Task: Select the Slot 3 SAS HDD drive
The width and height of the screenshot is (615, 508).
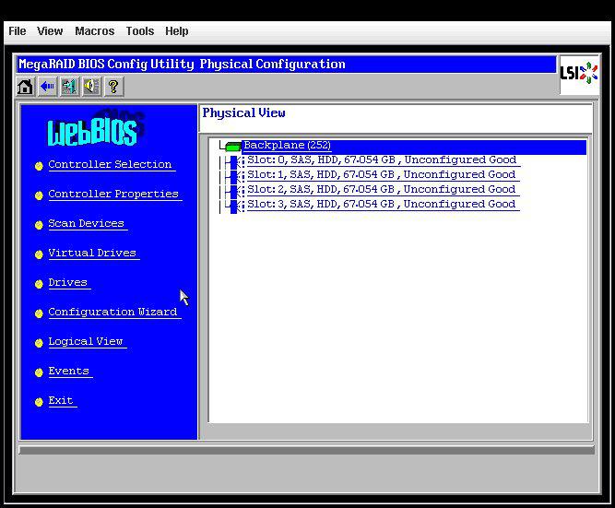Action: (x=381, y=205)
